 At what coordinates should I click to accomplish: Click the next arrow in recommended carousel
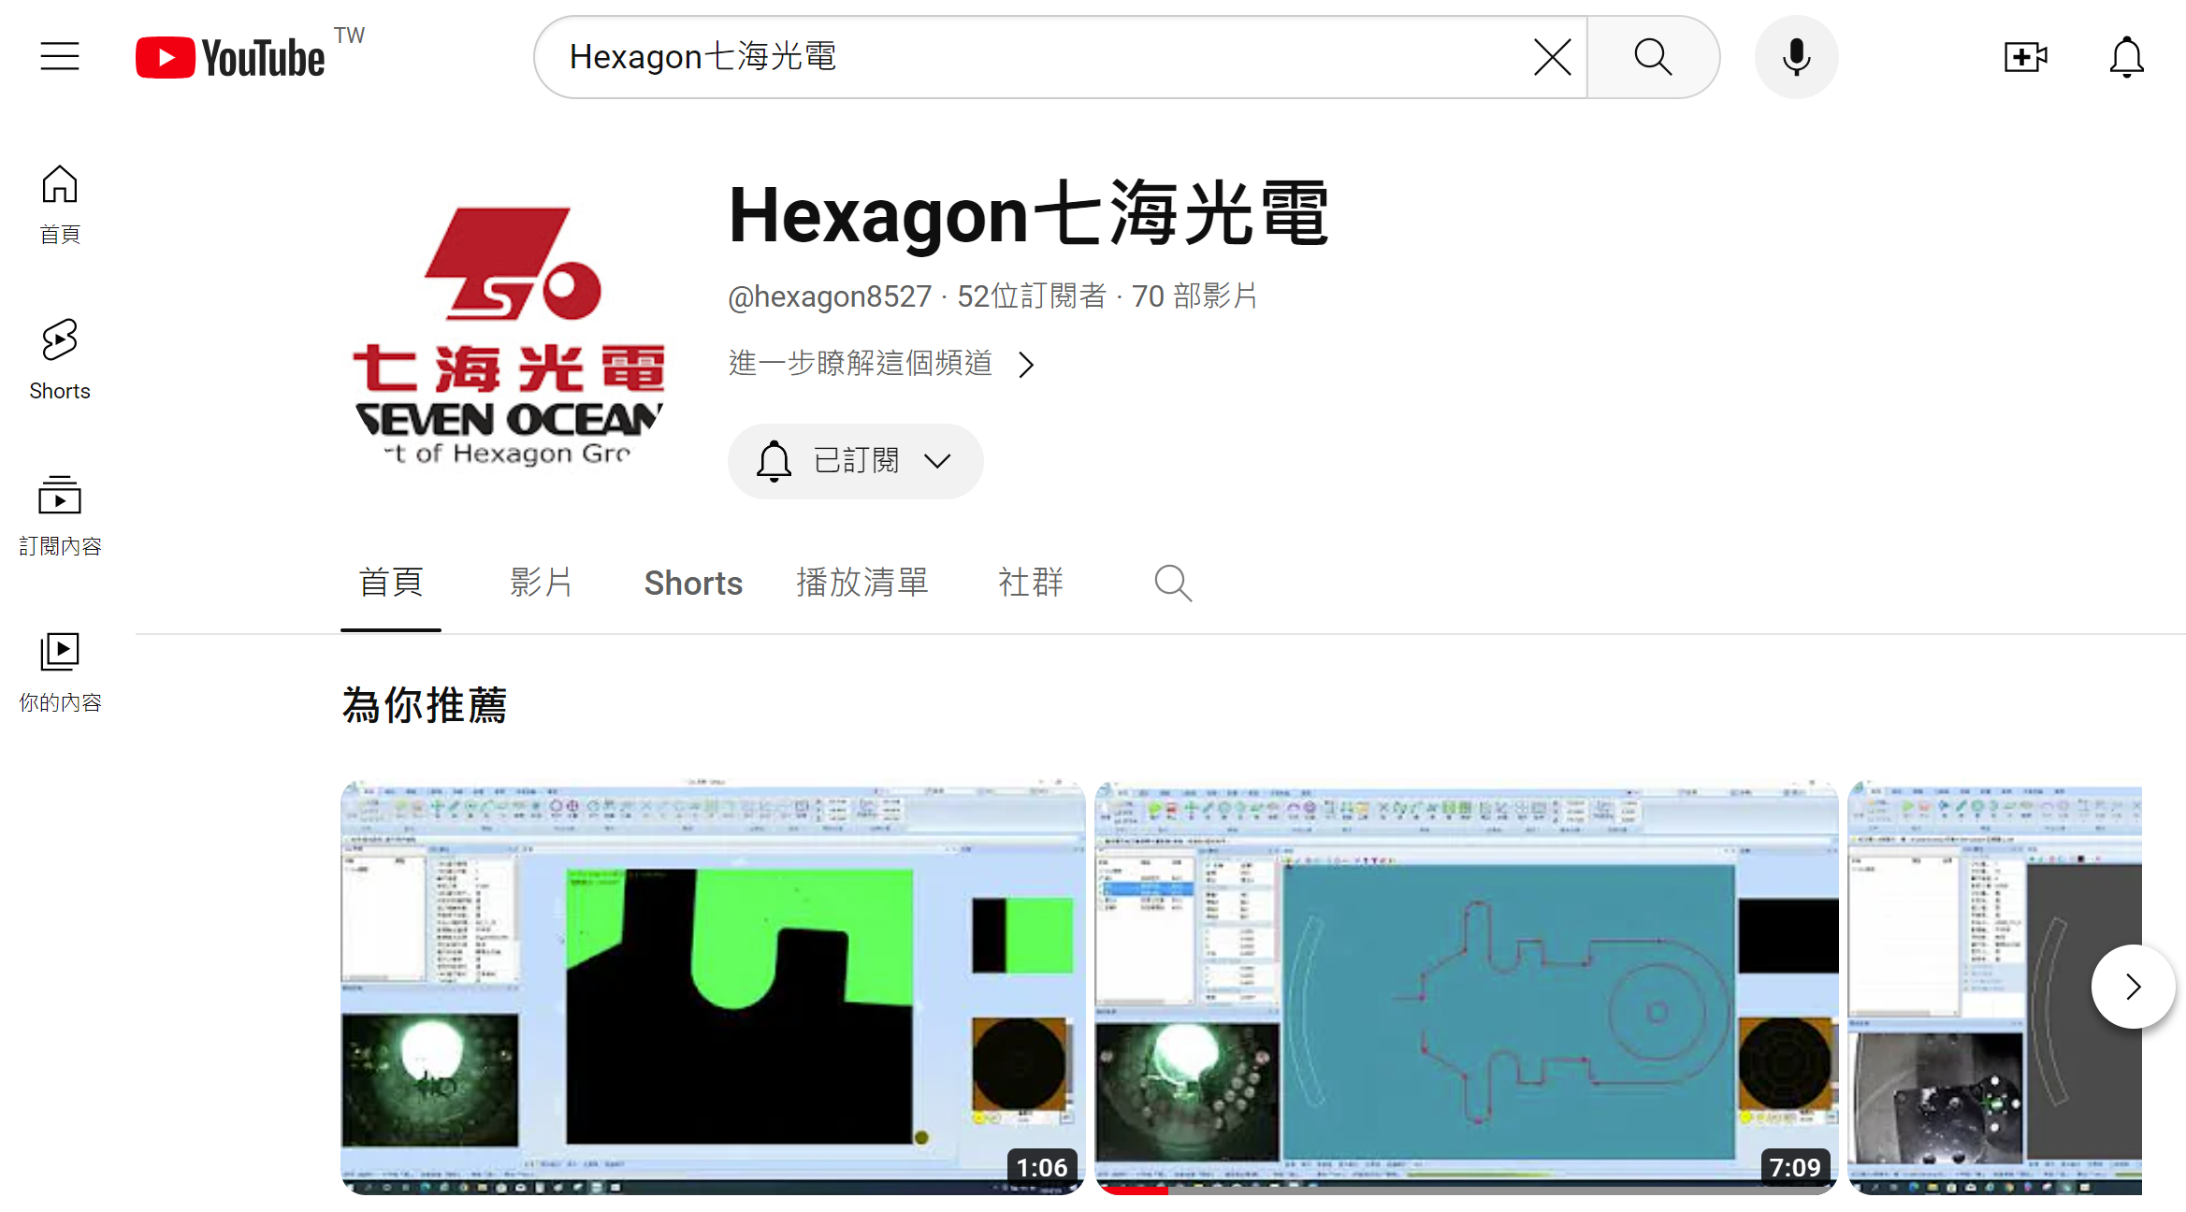[x=2133, y=987]
